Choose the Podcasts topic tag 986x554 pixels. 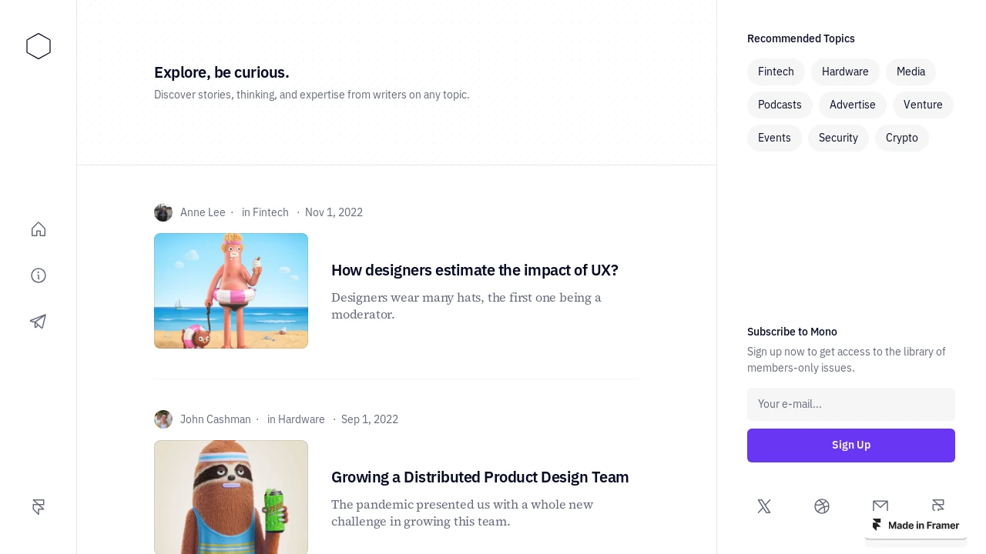[780, 105]
